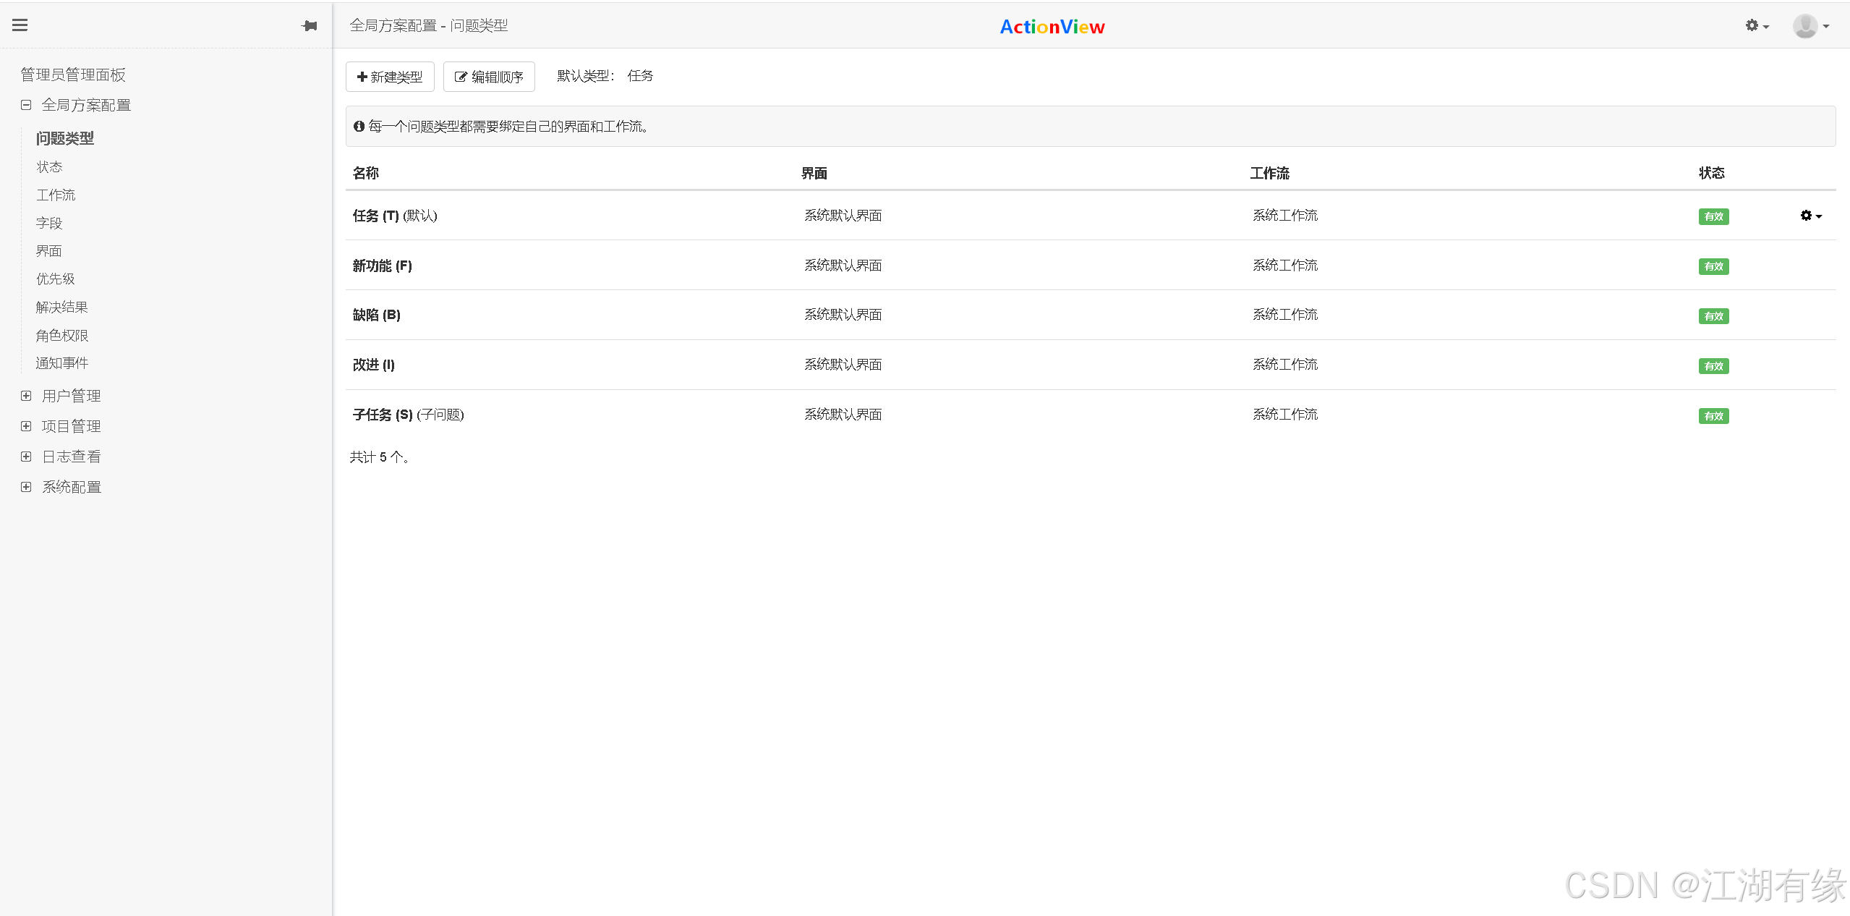Open the 任务 (T) issue type entry

[377, 215]
